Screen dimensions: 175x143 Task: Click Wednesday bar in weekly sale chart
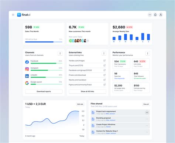pyautogui.click(x=126, y=37)
